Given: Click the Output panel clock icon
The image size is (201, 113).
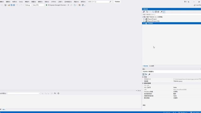Looking at the screenshot, I should 58,94.
